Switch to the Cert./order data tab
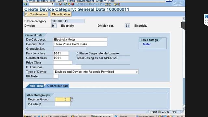 tap(58, 86)
